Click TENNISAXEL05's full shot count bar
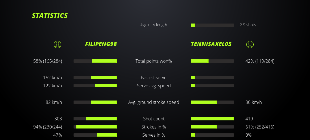The image size is (310, 140). [212, 119]
